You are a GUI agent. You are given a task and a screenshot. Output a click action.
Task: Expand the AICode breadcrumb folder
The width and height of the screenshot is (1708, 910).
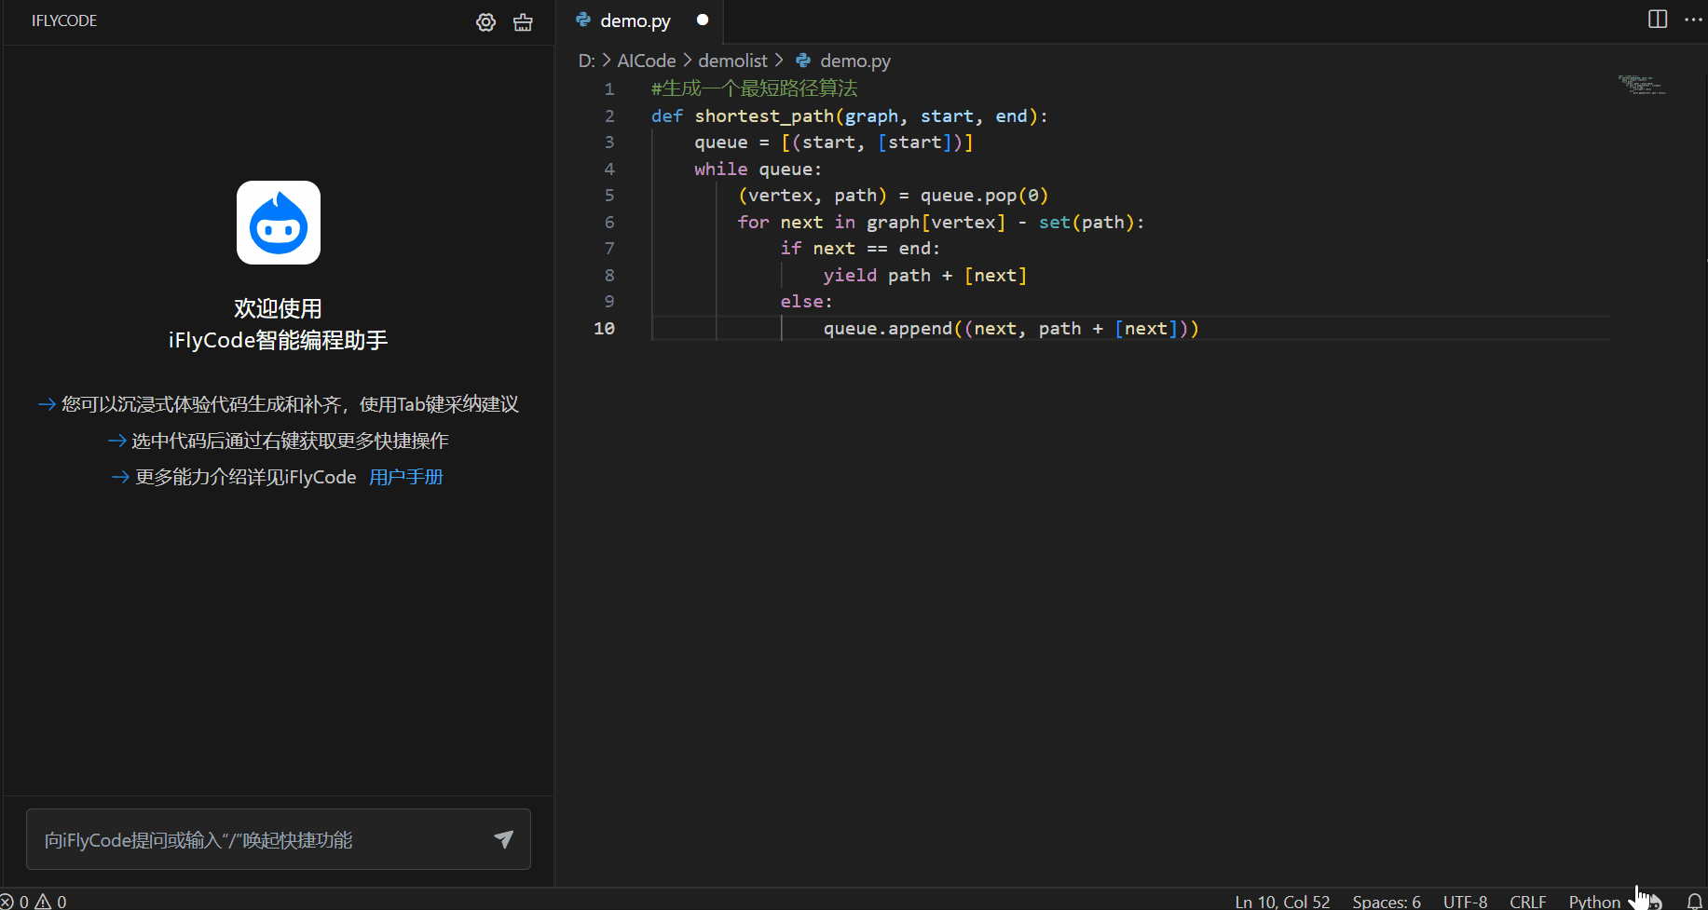(x=647, y=61)
